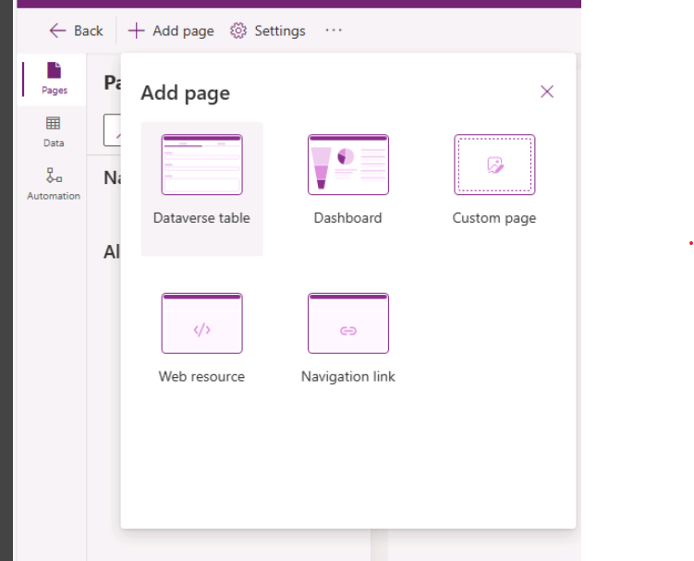
Task: Click Add page in the toolbar
Action: (x=171, y=31)
